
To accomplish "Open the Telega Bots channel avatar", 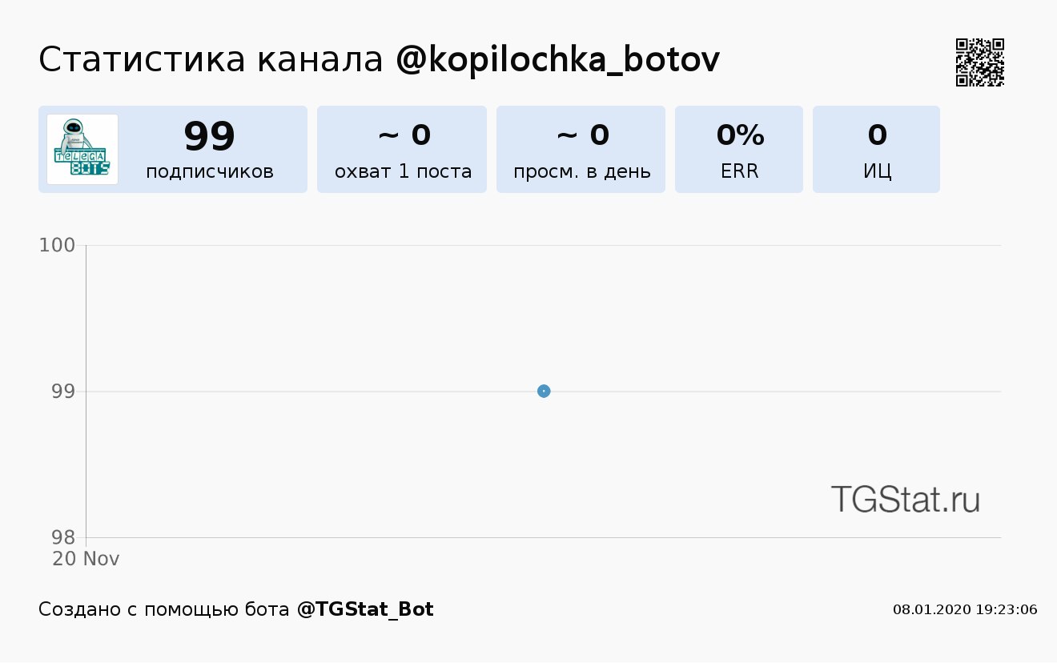I will pos(82,149).
